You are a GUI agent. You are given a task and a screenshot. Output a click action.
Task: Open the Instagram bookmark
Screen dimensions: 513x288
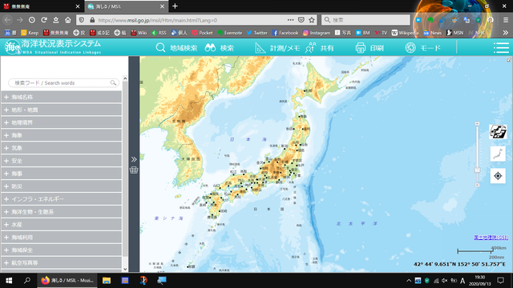(317, 33)
